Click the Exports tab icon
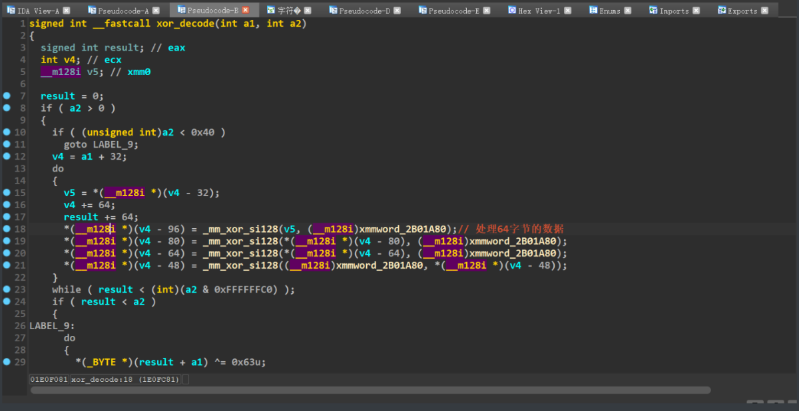Viewport: 799px width, 411px height. [721, 11]
